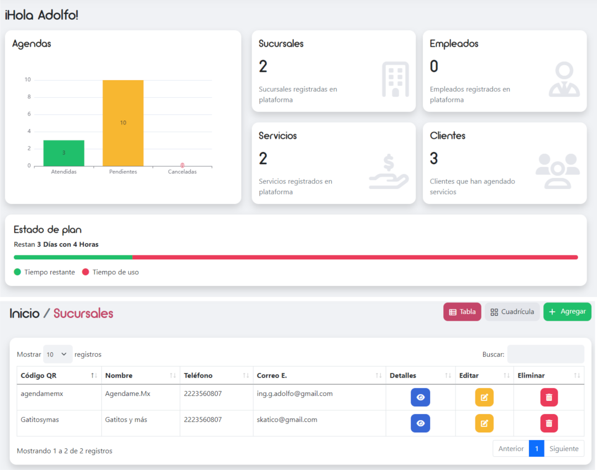Click the employee icon in Empleados card
597x470 pixels.
coord(564,79)
